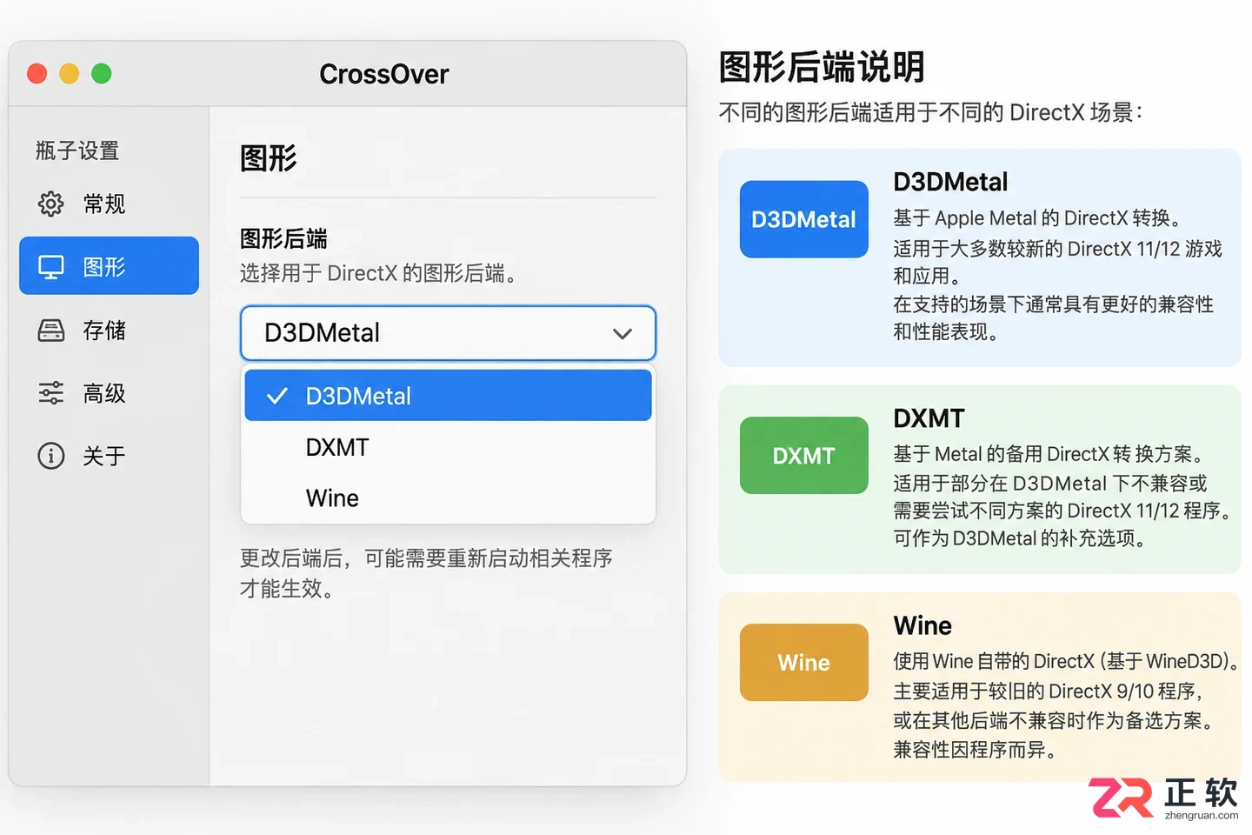Click text 基于 Metal 的备用 DirectX 转换方案

coord(1042,454)
